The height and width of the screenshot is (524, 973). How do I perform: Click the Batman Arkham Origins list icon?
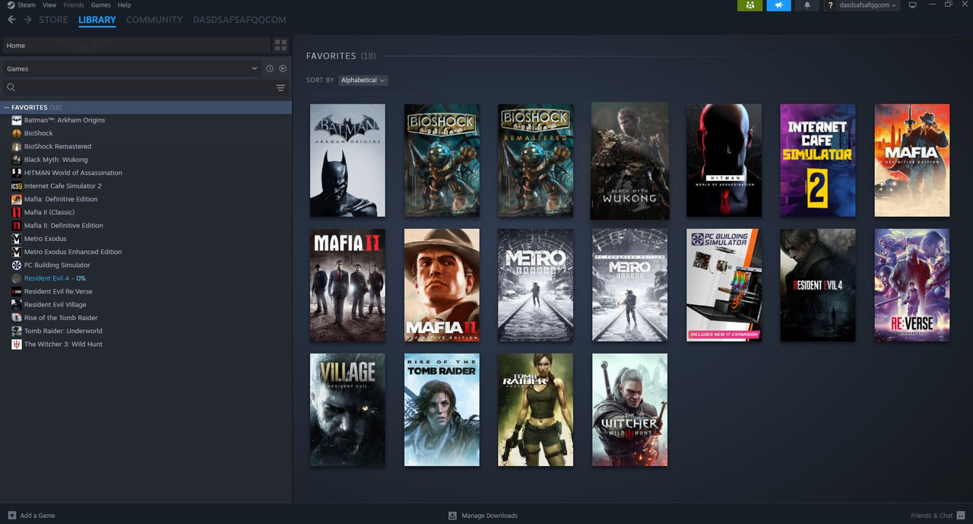click(17, 120)
